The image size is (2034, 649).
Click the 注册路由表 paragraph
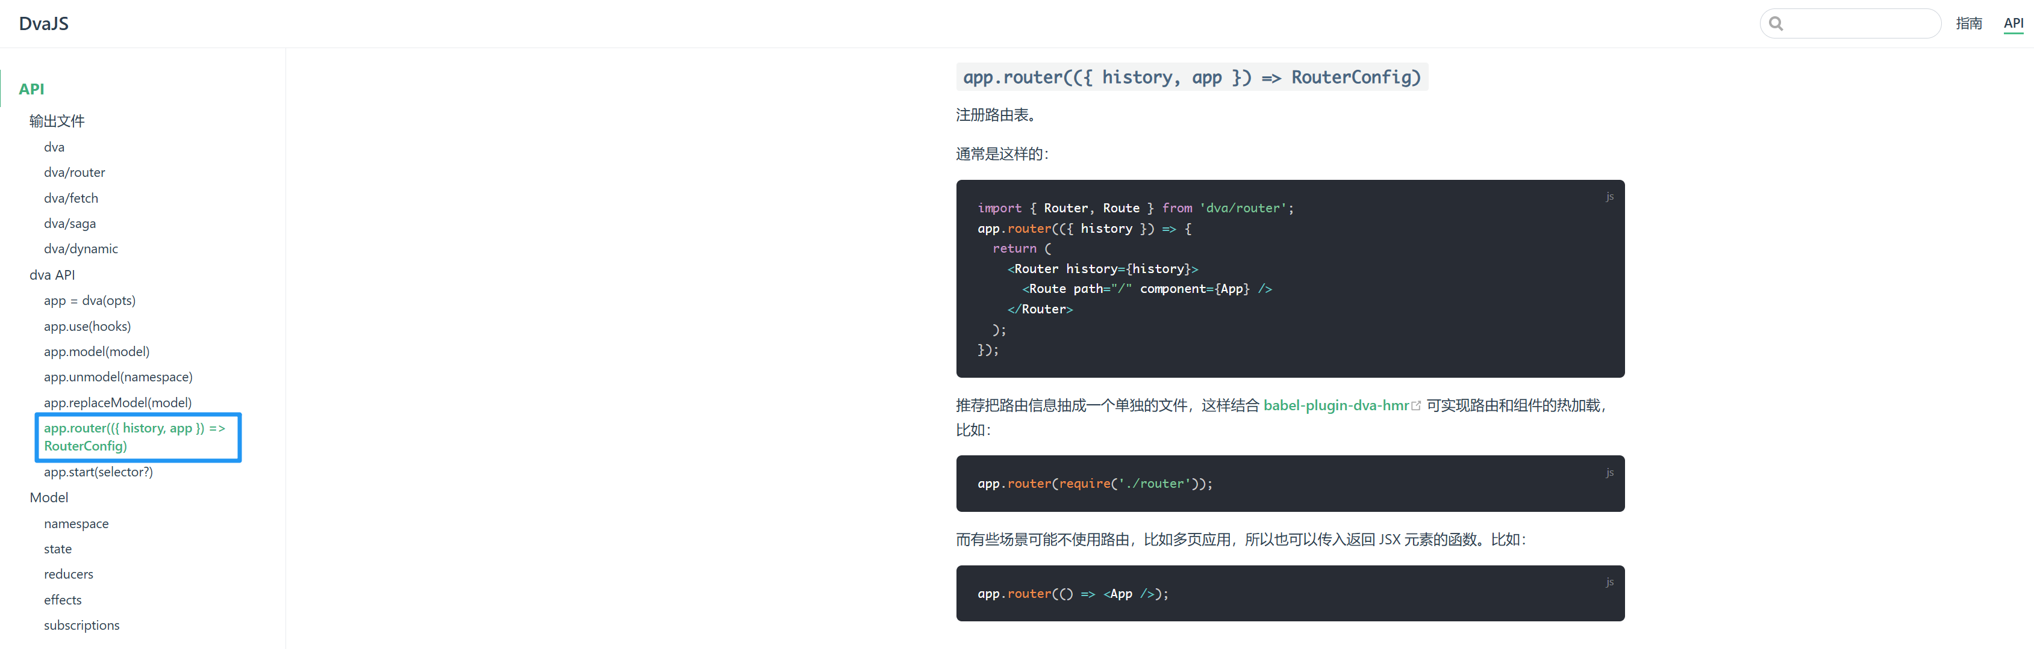click(996, 115)
